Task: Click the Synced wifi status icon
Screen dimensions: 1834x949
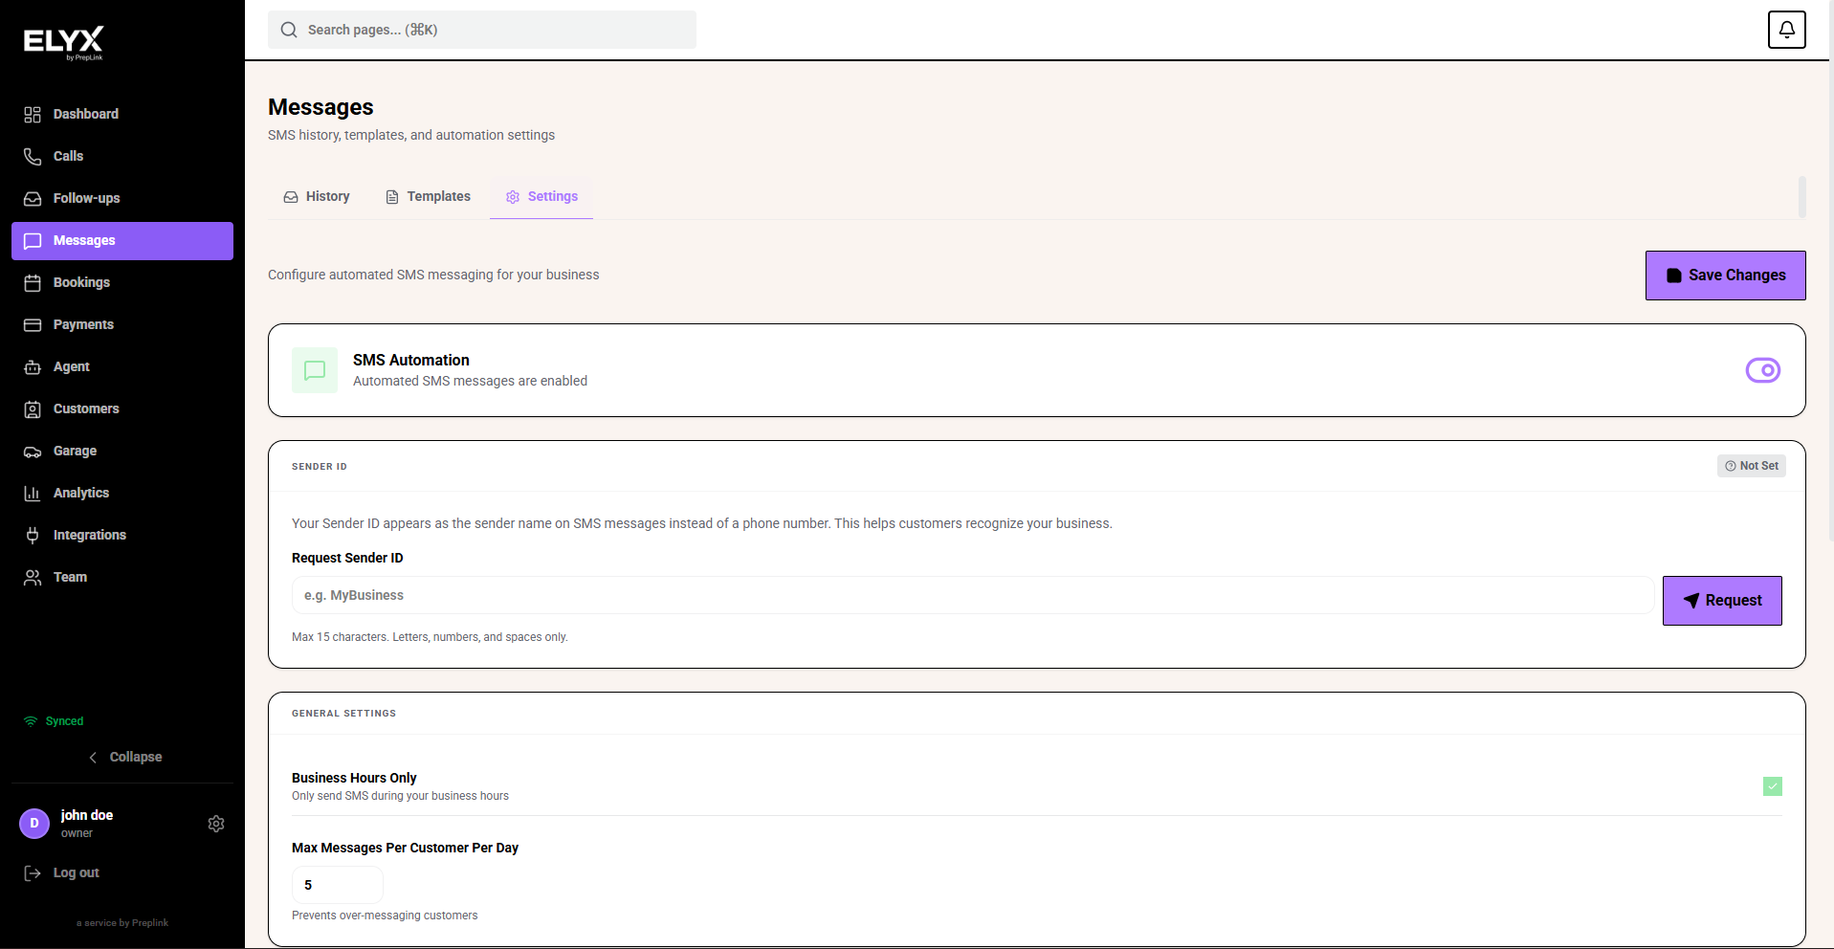Action: pyautogui.click(x=31, y=721)
